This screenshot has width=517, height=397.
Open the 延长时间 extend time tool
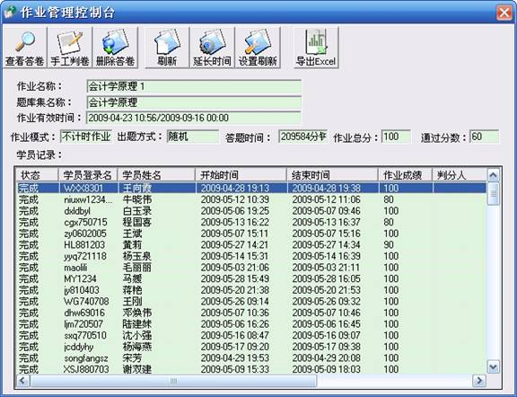point(212,48)
